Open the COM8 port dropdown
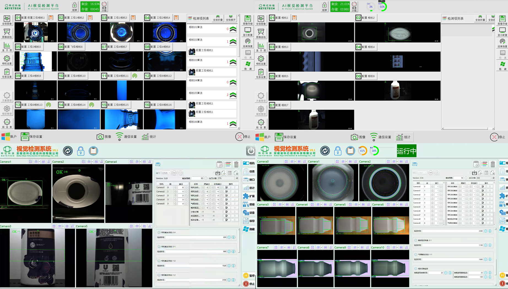Image resolution: width=508 pixels, height=289 pixels. (x=166, y=173)
